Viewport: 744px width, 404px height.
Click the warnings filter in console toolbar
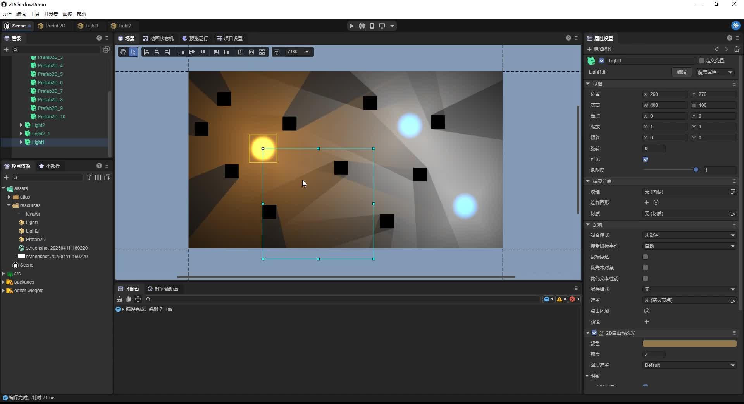point(561,299)
